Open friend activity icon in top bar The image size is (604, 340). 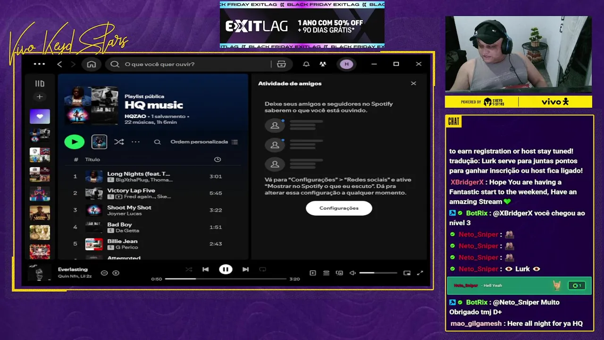[x=323, y=64]
